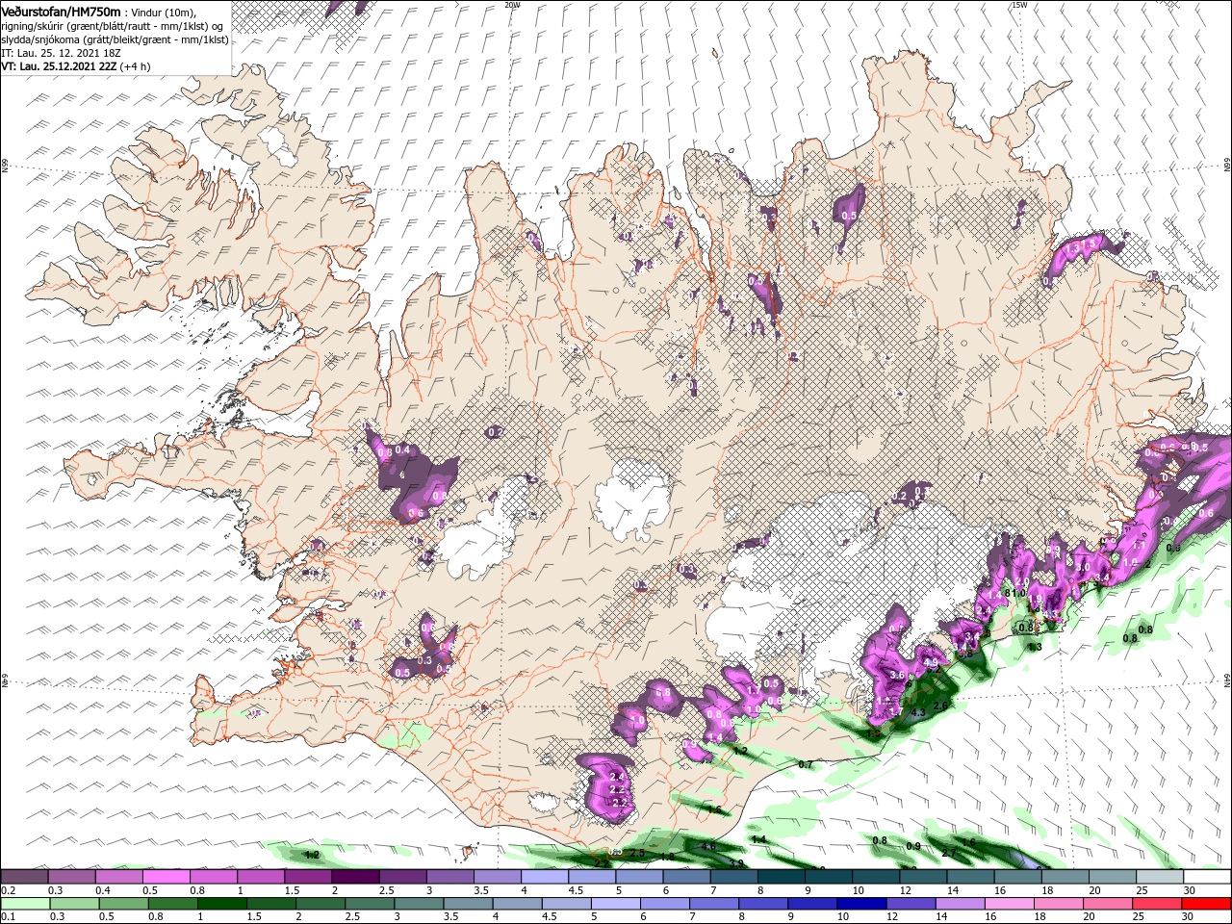Click the 'IT: Lau. 25. 12. 2021 18Z' line
1232x924 pixels.
(x=63, y=54)
